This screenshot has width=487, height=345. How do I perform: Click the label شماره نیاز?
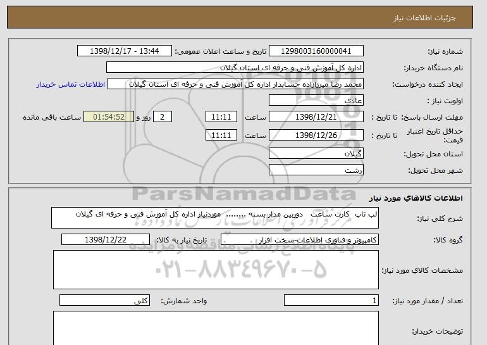tap(445, 52)
